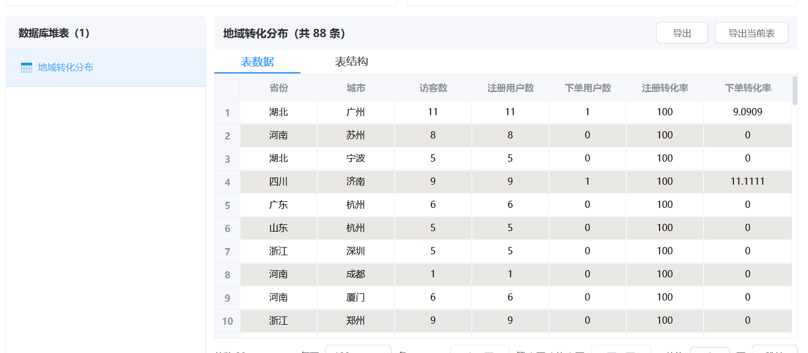Click the 注册转化率 column header
808x353 pixels.
click(664, 88)
